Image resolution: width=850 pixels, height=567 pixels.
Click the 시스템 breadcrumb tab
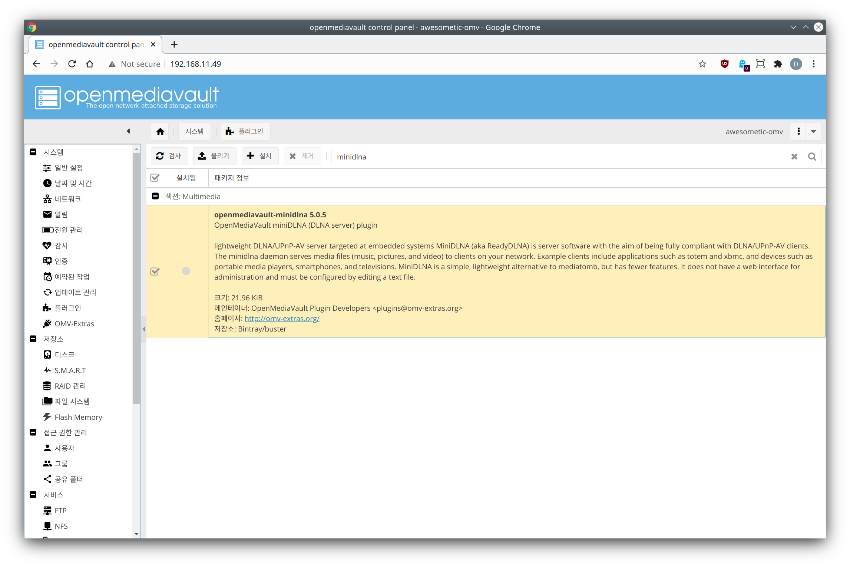(x=194, y=132)
